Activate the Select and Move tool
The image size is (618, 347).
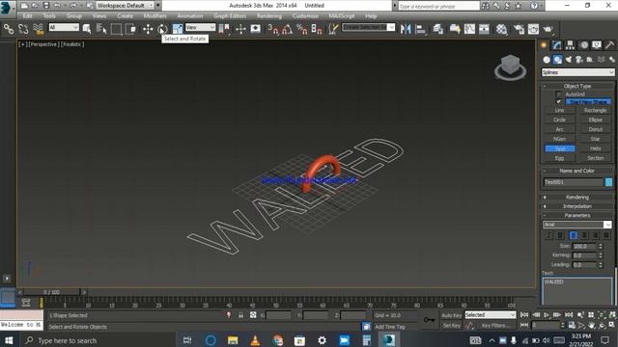tap(148, 29)
